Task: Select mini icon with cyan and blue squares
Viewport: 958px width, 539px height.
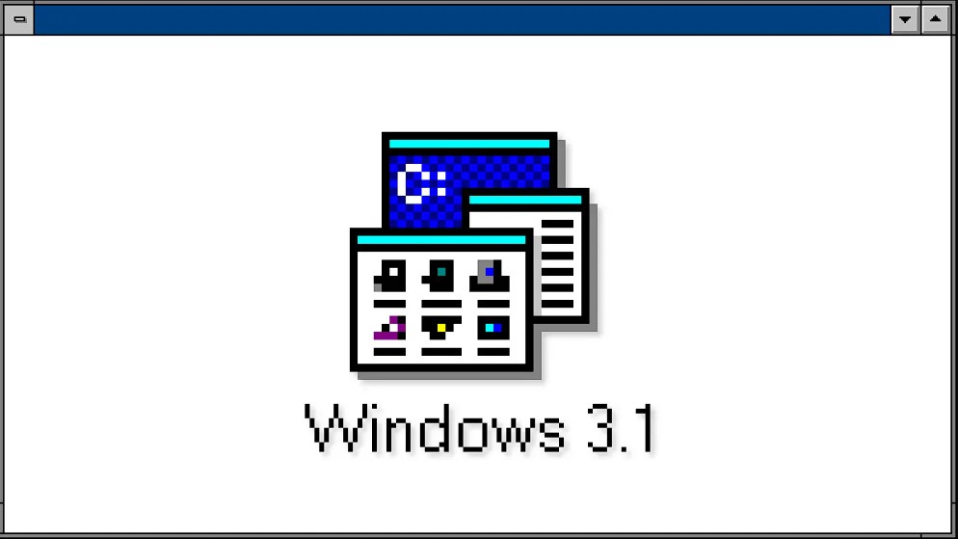Action: 493,328
